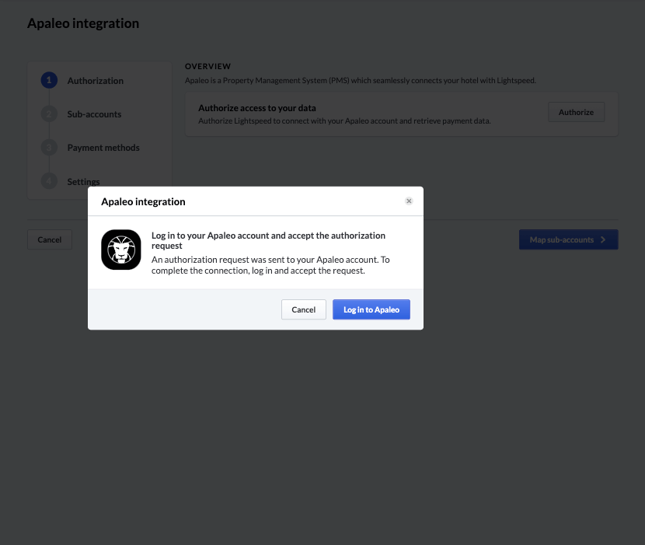Select the Settings step in the sidebar

pos(82,181)
